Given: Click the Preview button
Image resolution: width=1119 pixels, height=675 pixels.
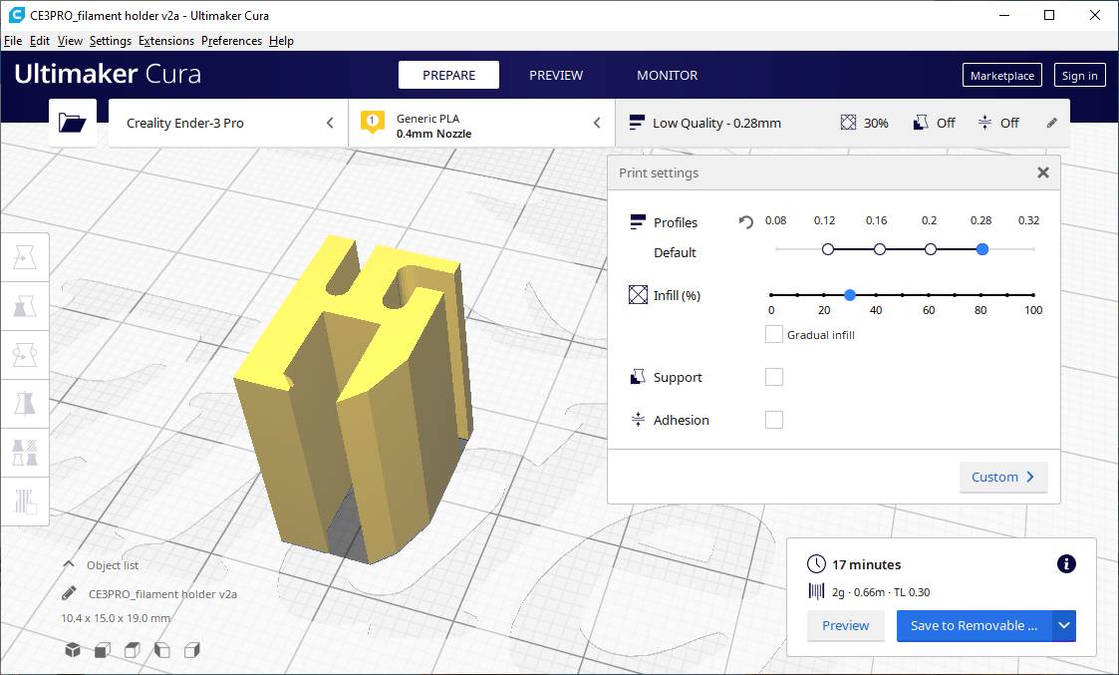Looking at the screenshot, I should click(846, 626).
